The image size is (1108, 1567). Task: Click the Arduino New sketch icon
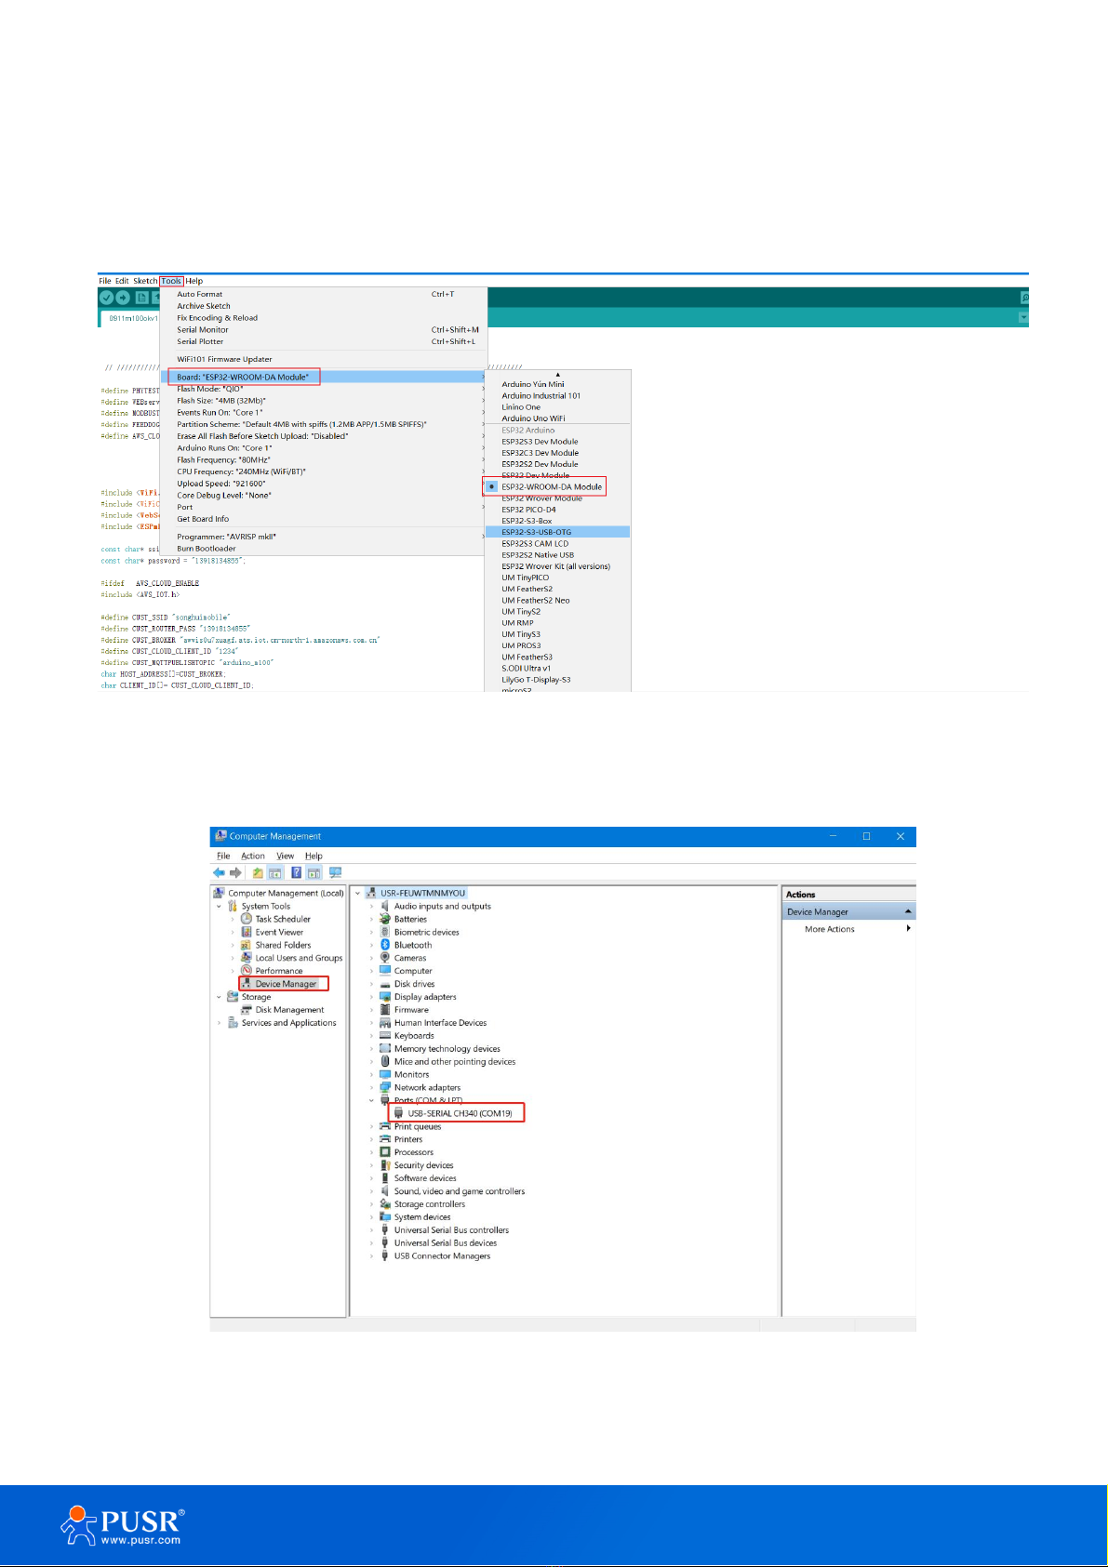click(x=141, y=298)
